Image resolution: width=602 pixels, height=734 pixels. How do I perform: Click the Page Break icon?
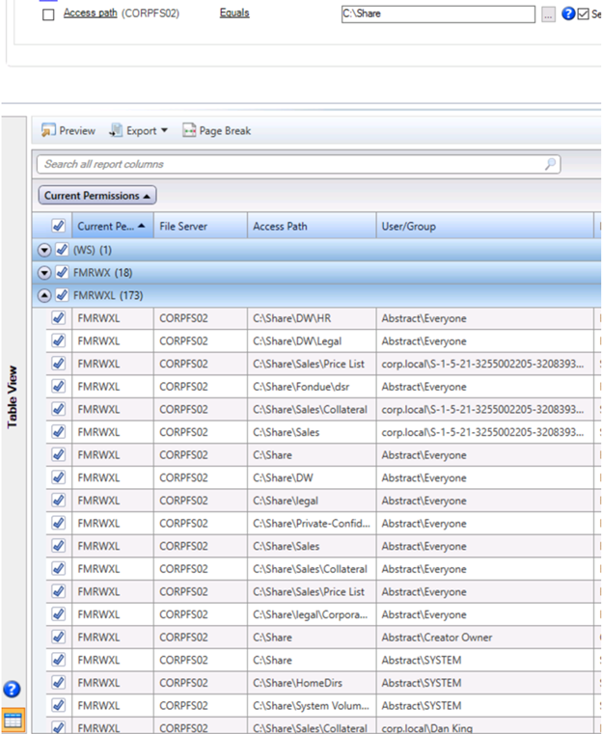pos(189,130)
